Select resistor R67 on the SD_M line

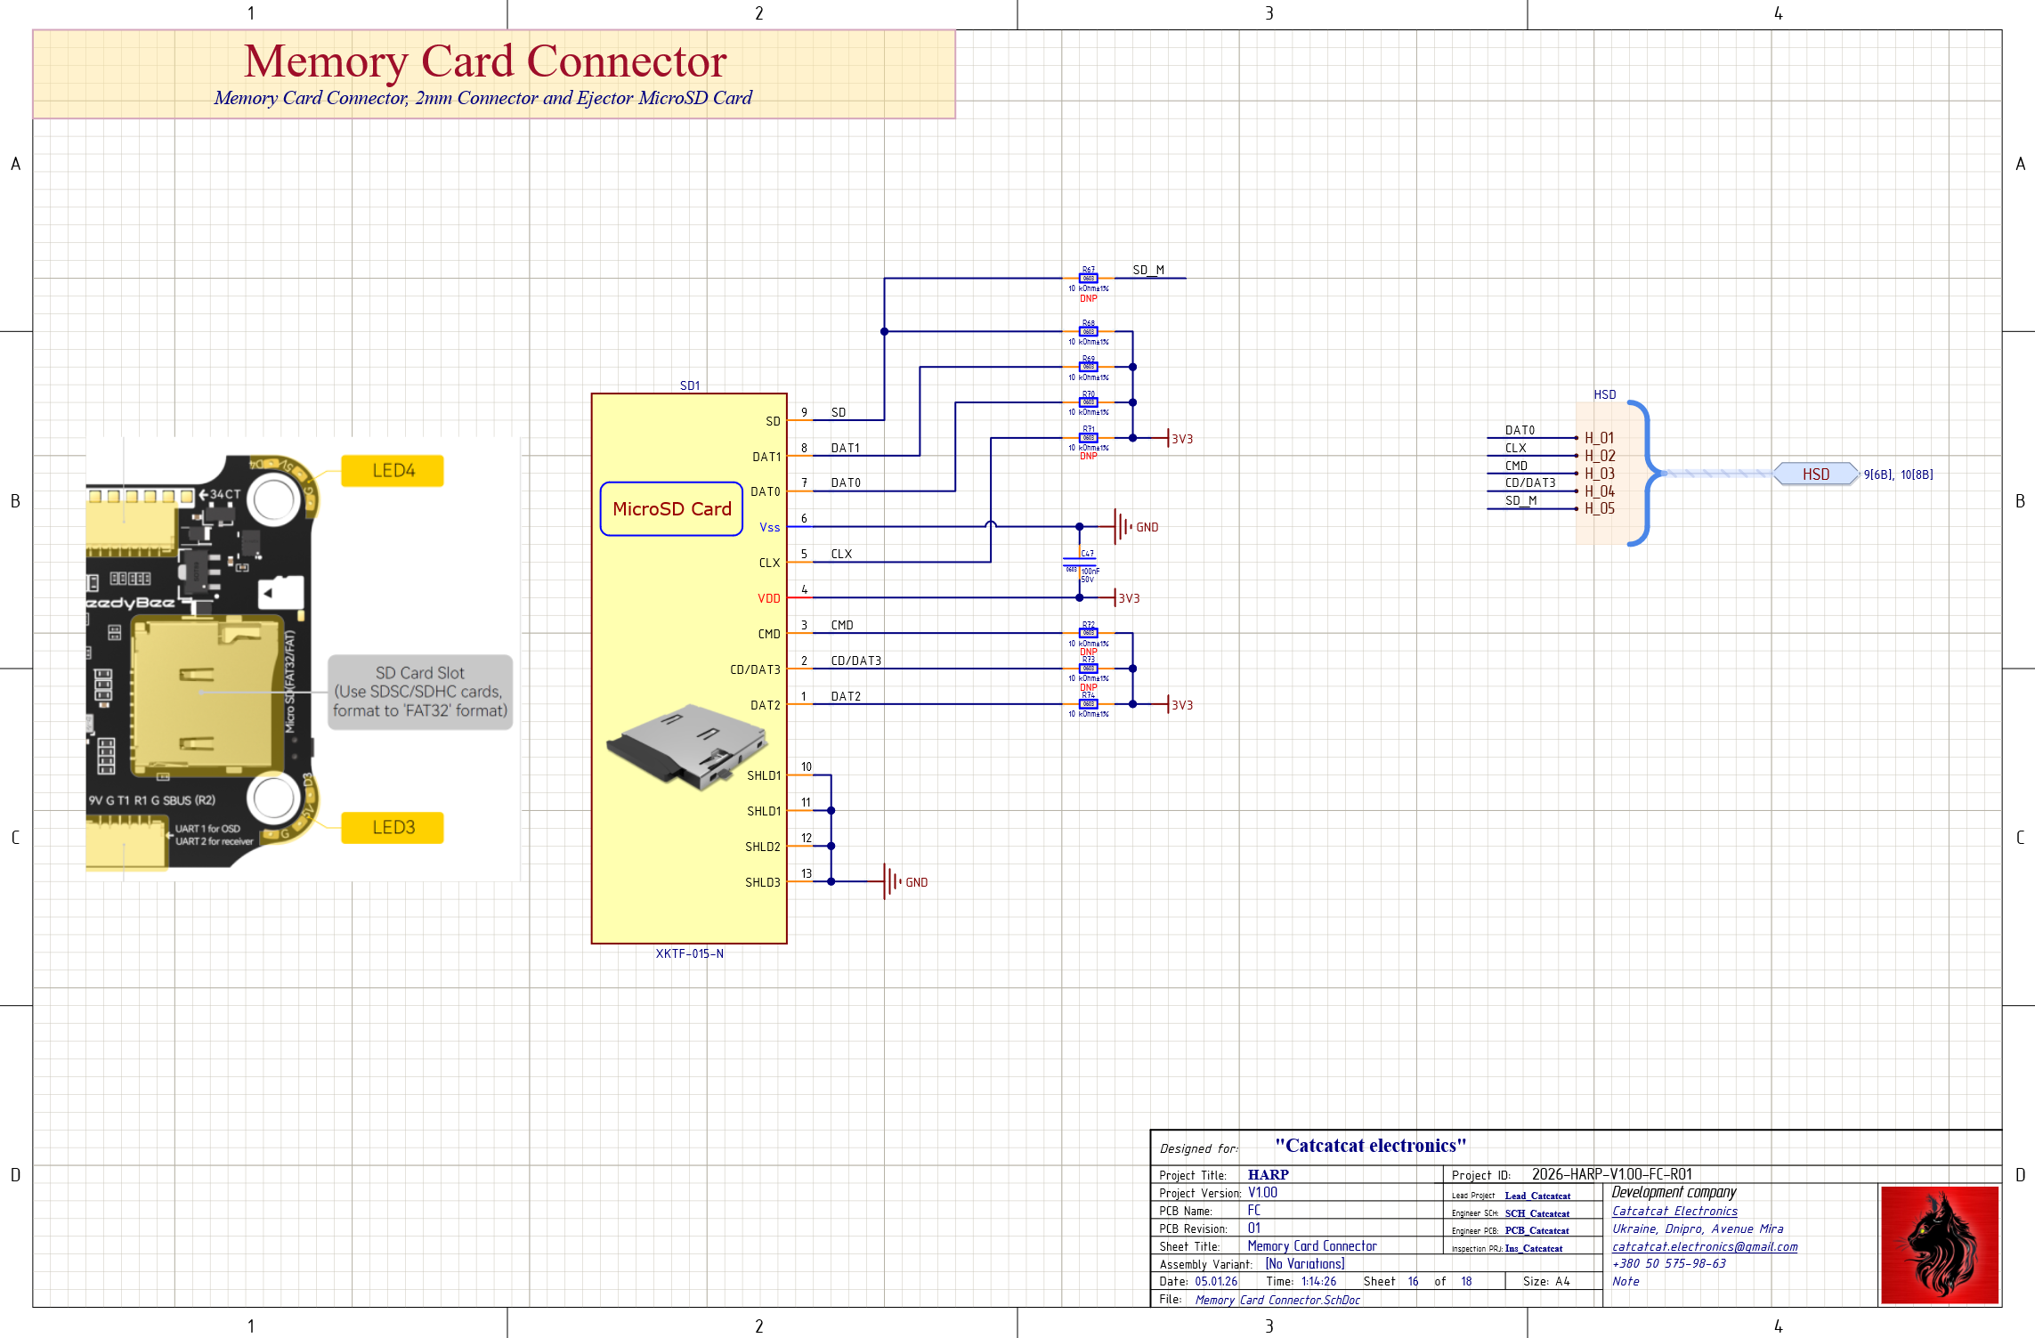[x=1088, y=279]
